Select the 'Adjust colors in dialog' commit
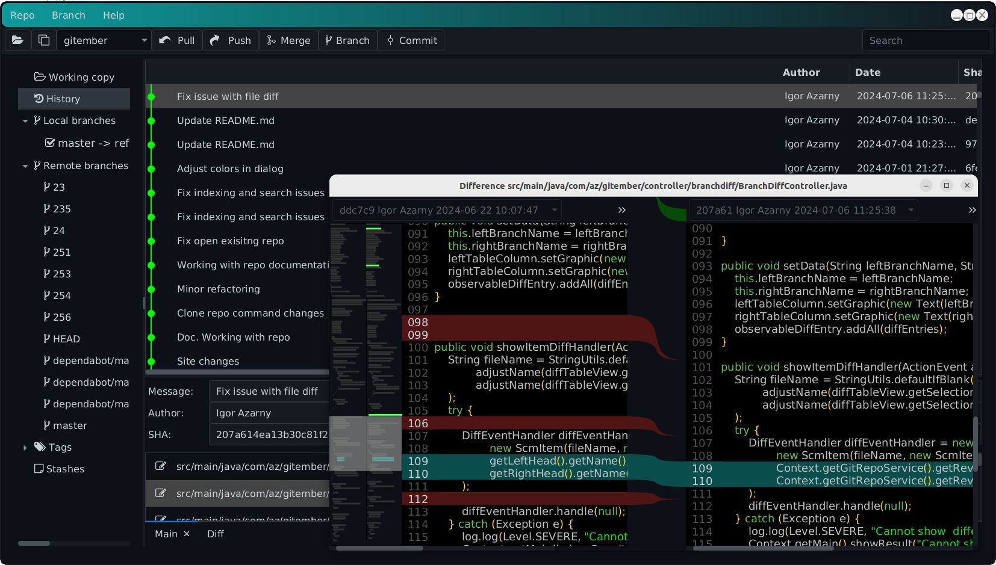The width and height of the screenshot is (996, 565). pyautogui.click(x=230, y=168)
